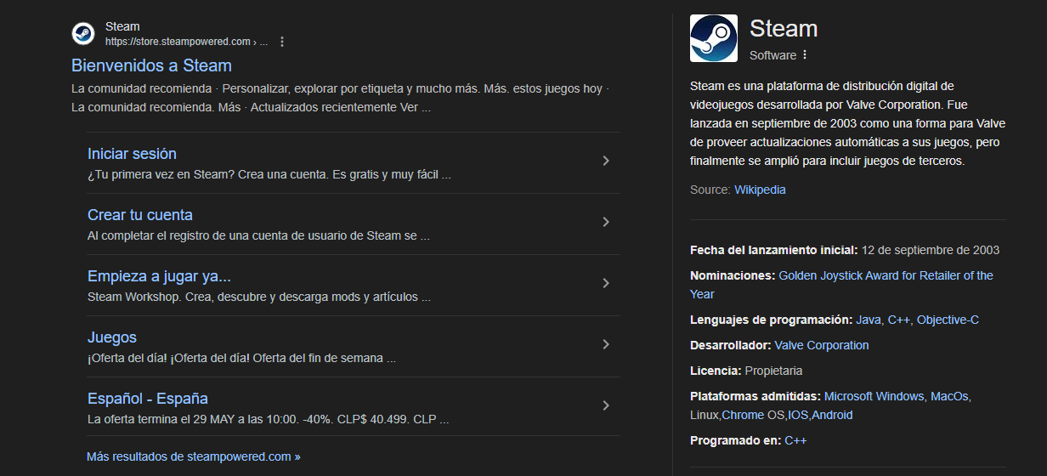Click the Java programming language link
Viewport: 1047px width, 476px height.
click(x=869, y=320)
